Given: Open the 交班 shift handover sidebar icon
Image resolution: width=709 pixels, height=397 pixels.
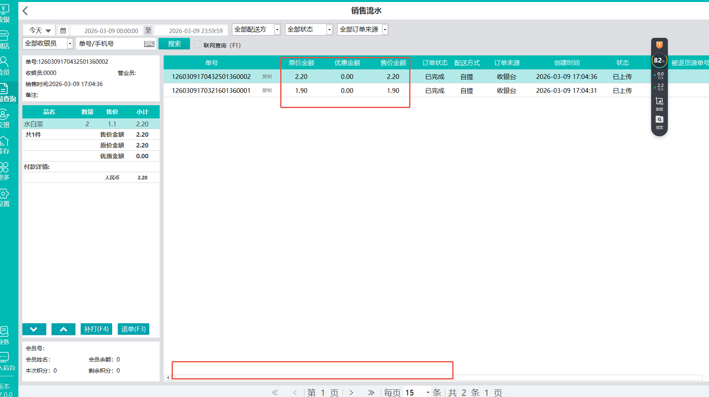Looking at the screenshot, I should coord(5,119).
